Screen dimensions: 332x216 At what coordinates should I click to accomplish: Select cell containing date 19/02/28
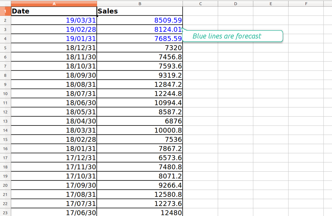[54, 29]
